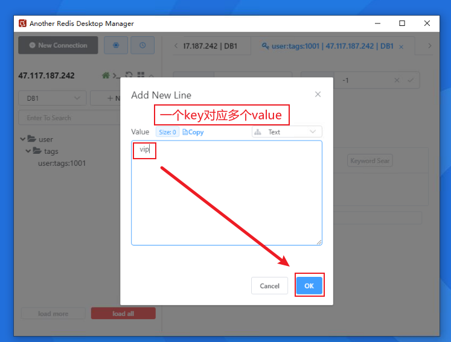The height and width of the screenshot is (342, 451).
Task: Open the command log clock icon
Action: (x=142, y=45)
